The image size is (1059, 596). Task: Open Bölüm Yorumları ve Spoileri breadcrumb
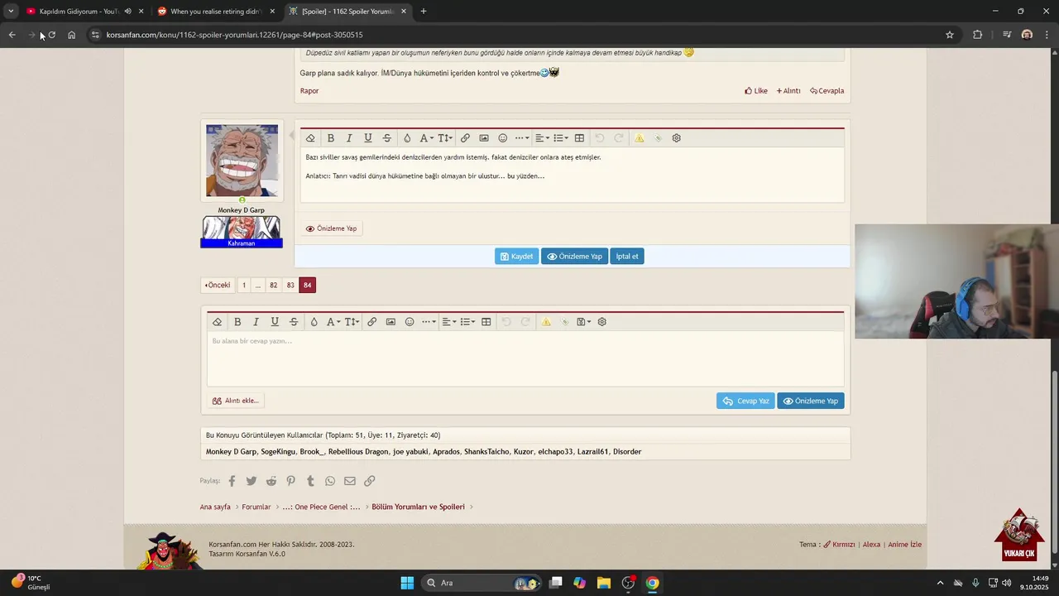[418, 507]
